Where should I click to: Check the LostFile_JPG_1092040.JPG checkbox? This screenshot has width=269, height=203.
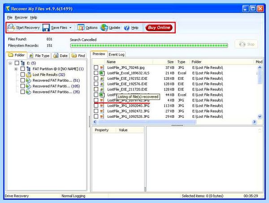(96, 106)
